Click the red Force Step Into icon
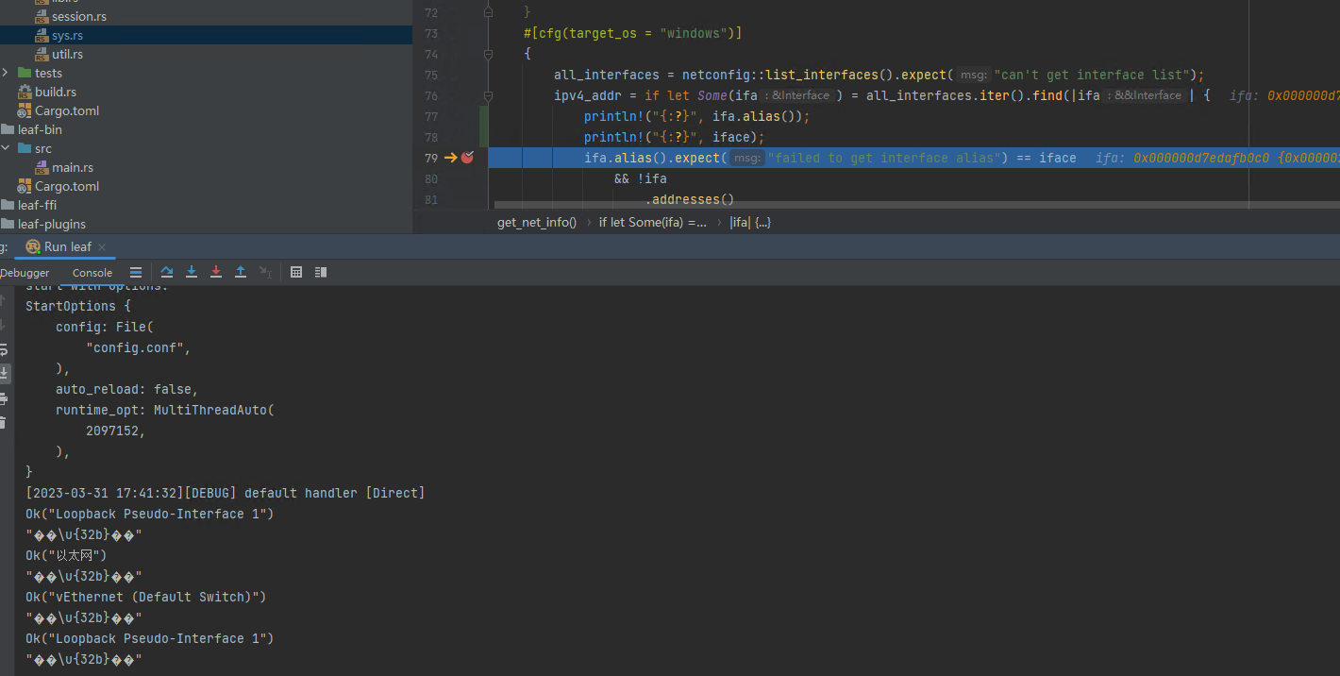 pyautogui.click(x=216, y=272)
